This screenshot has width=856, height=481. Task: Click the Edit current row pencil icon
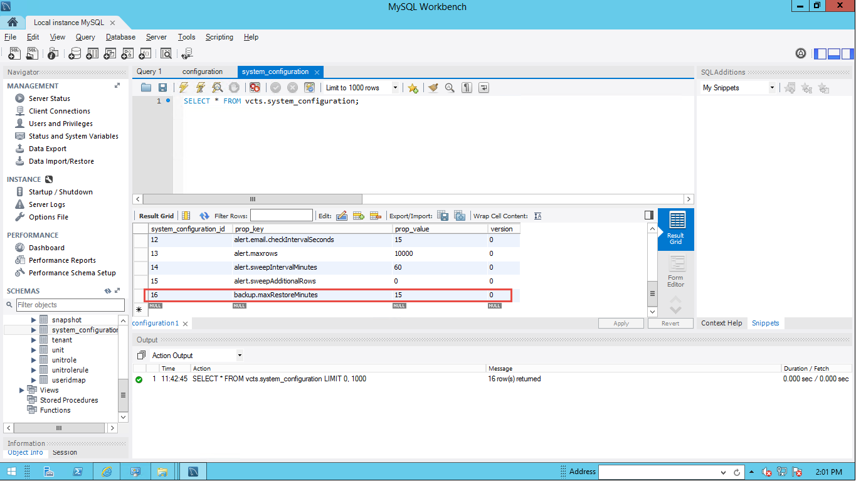342,216
